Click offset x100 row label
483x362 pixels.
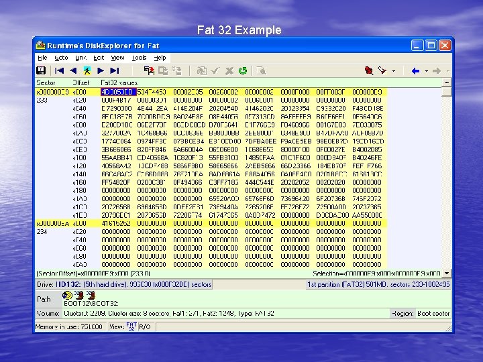(79, 158)
